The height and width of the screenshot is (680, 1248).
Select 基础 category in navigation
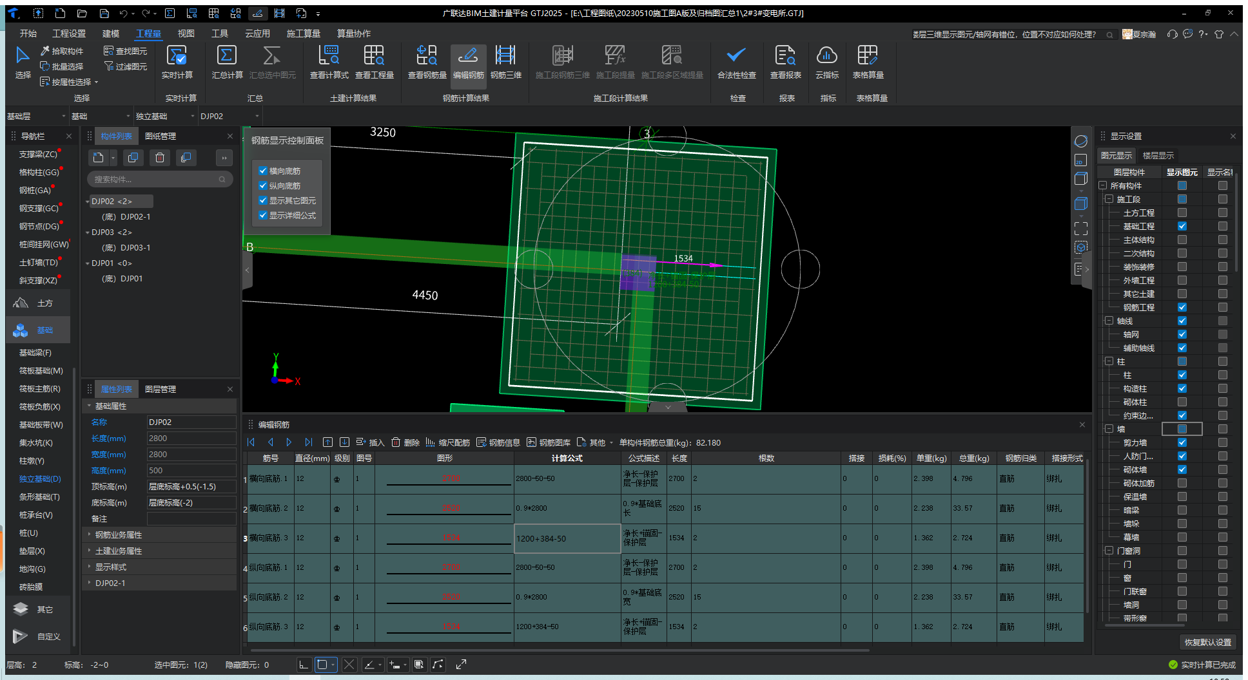[39, 330]
